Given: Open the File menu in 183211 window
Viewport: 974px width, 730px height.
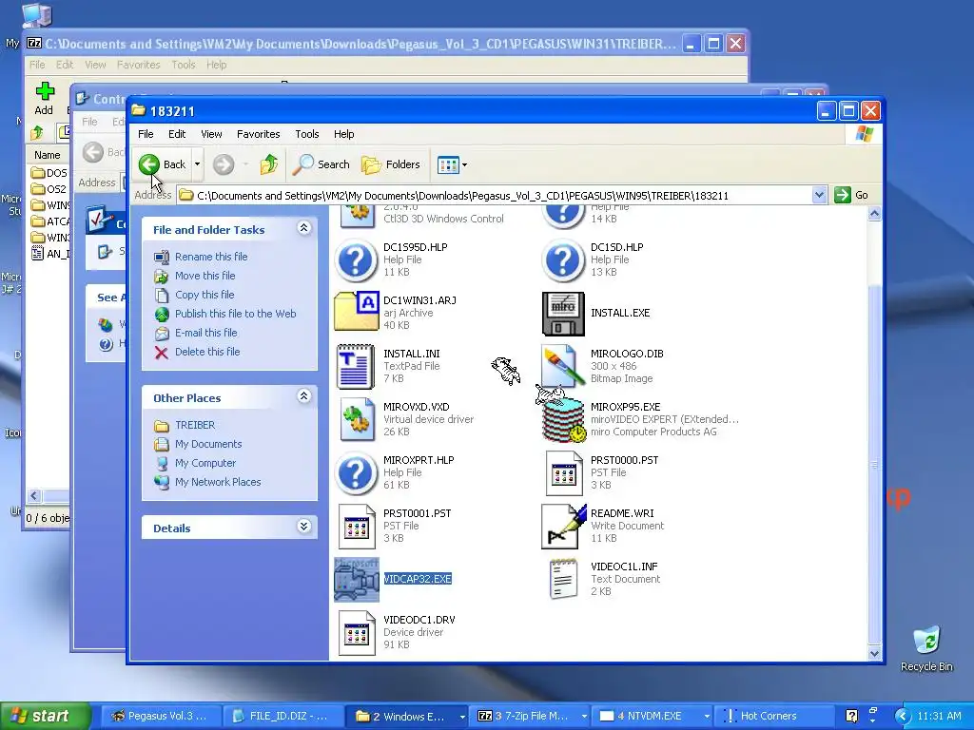Looking at the screenshot, I should point(146,134).
